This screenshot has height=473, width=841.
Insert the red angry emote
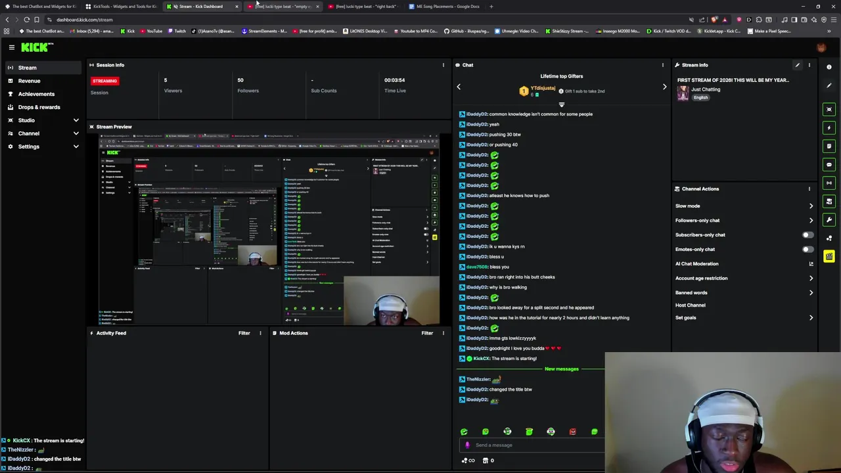(x=572, y=432)
